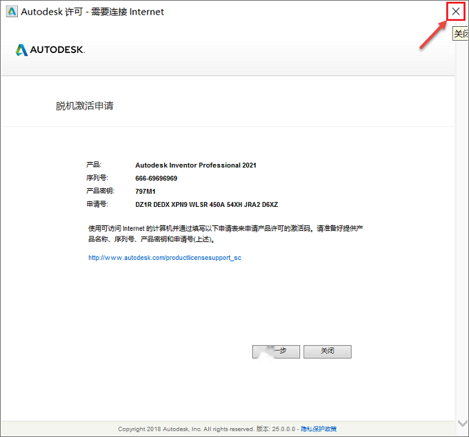Click the 序列号: label

pyautogui.click(x=97, y=178)
